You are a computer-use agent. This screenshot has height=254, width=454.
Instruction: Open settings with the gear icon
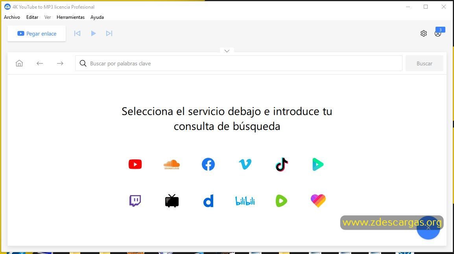click(x=424, y=33)
